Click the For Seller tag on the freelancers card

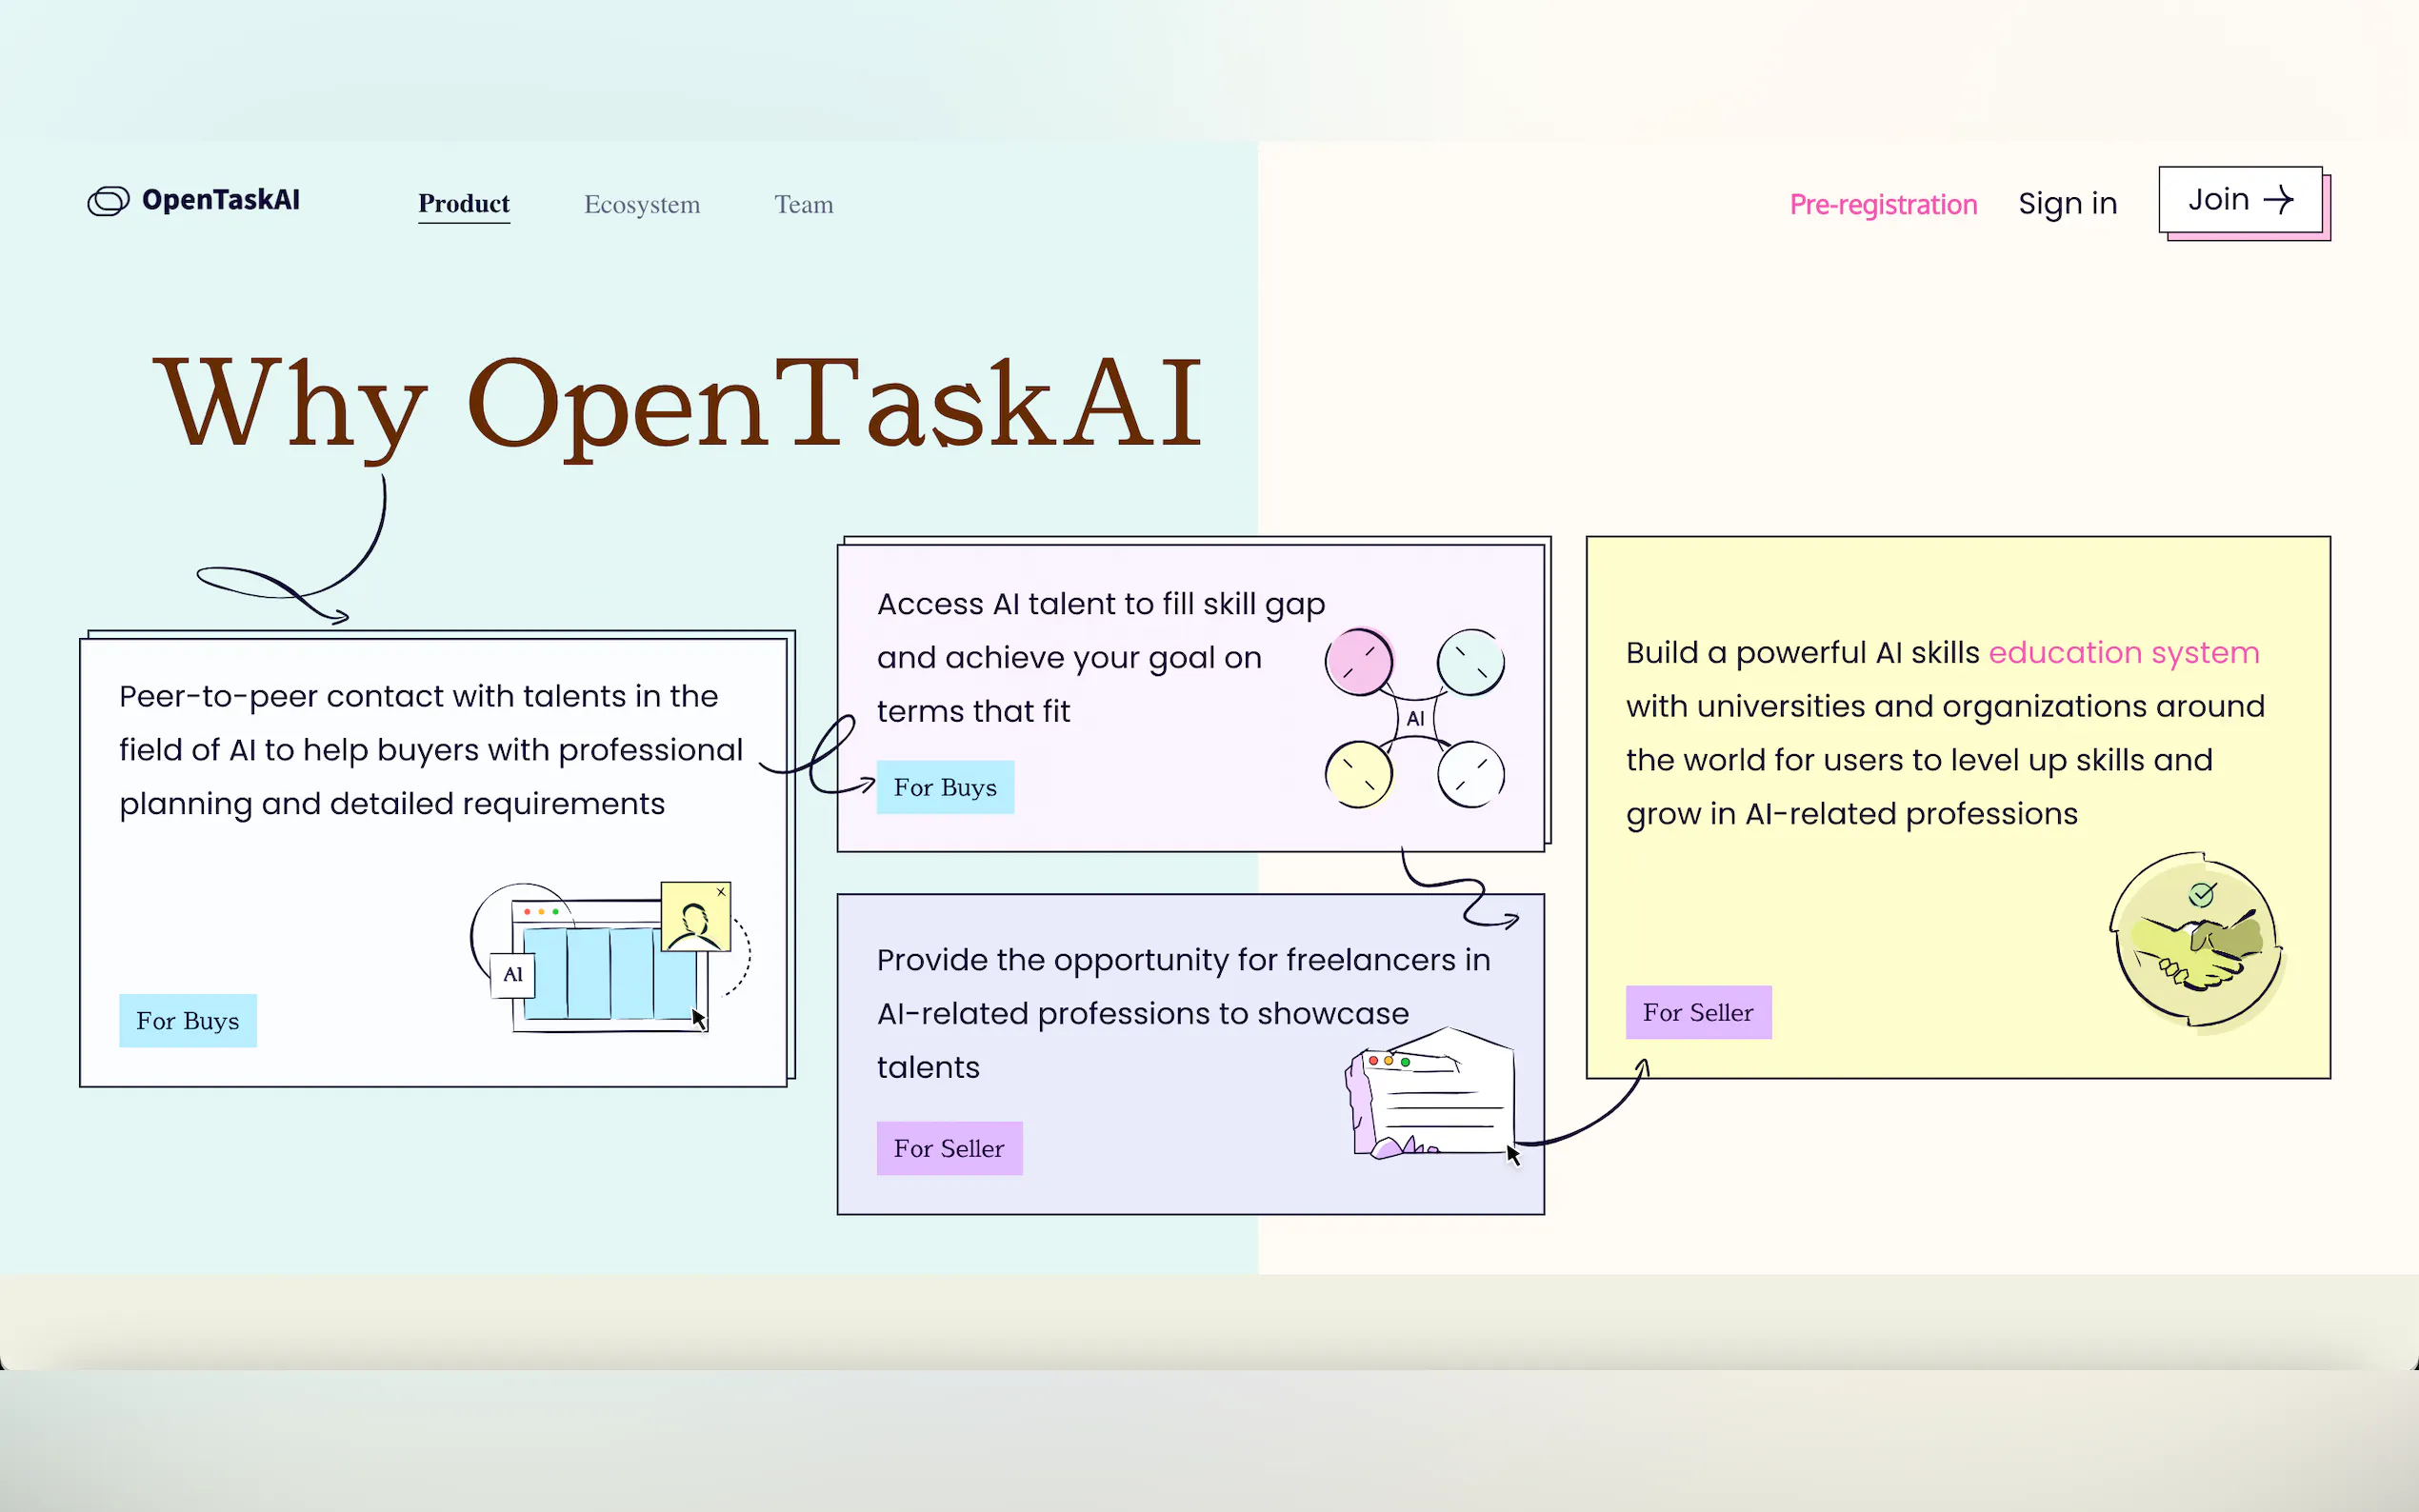pos(949,1148)
